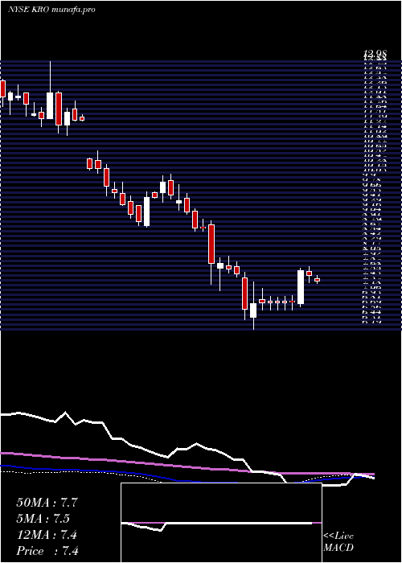Click the "5MA : 7.5" readout
The width and height of the screenshot is (402, 563).
(x=43, y=519)
